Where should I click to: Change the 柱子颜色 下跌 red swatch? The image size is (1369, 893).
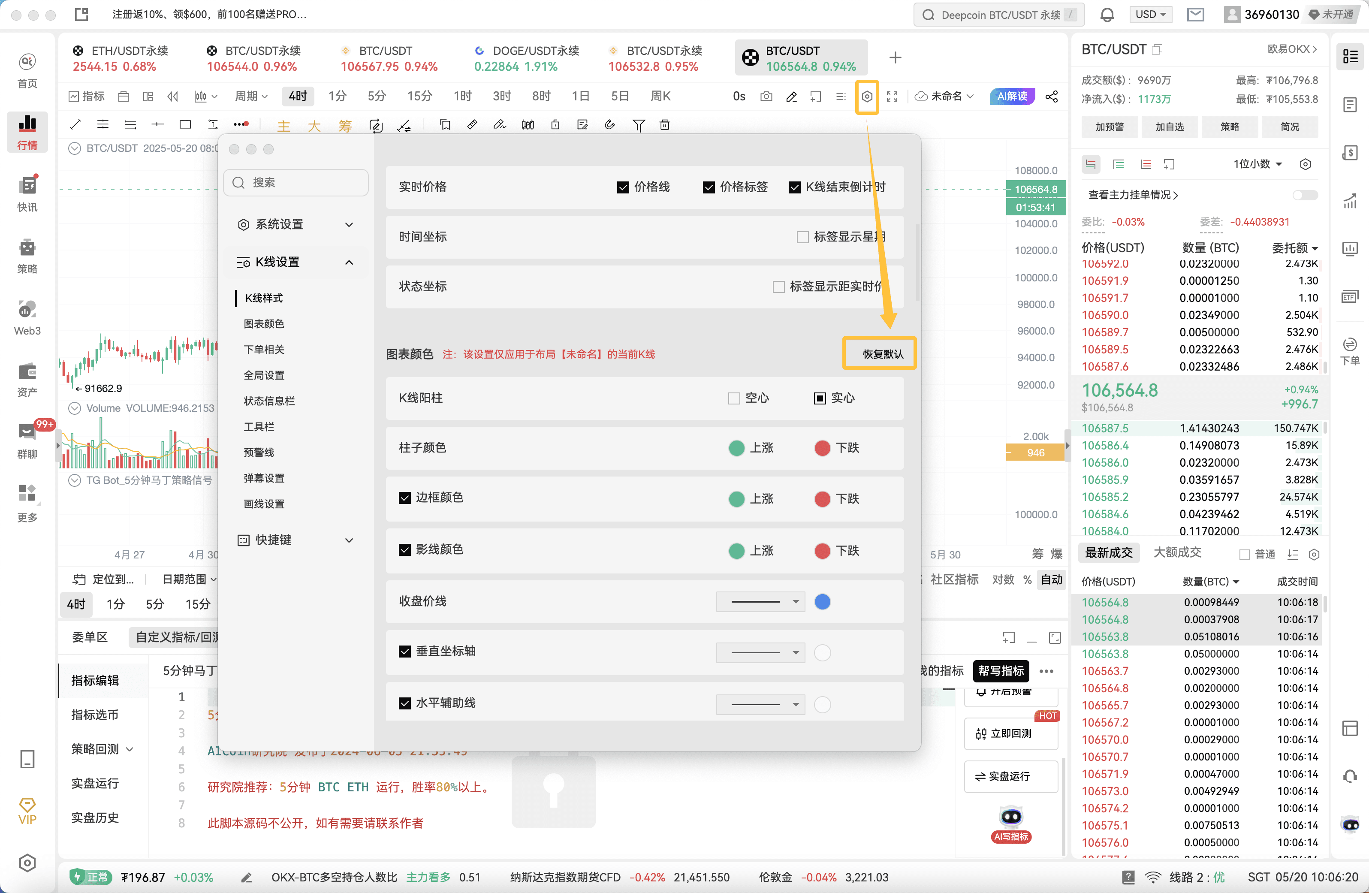pos(822,448)
